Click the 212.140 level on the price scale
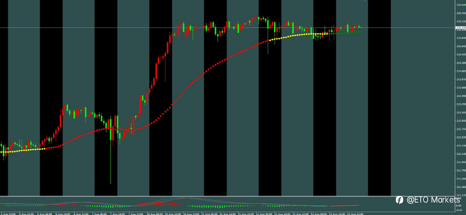466x215 pixels. [x=460, y=154]
